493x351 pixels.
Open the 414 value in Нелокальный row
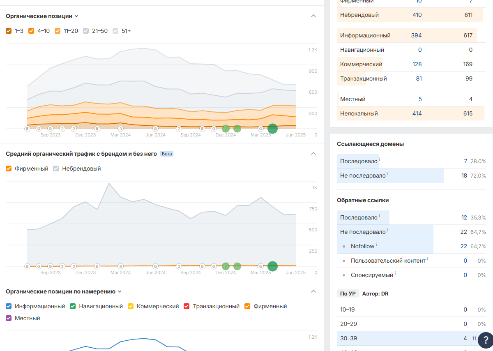tap(417, 113)
